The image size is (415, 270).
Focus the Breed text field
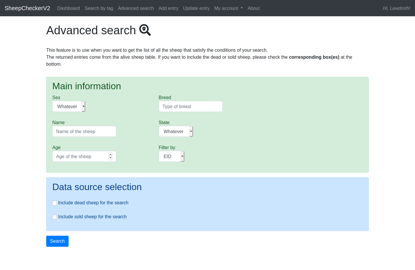[x=190, y=106]
